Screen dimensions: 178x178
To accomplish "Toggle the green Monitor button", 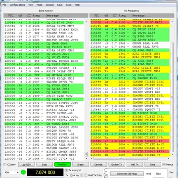I will [x=62, y=165].
